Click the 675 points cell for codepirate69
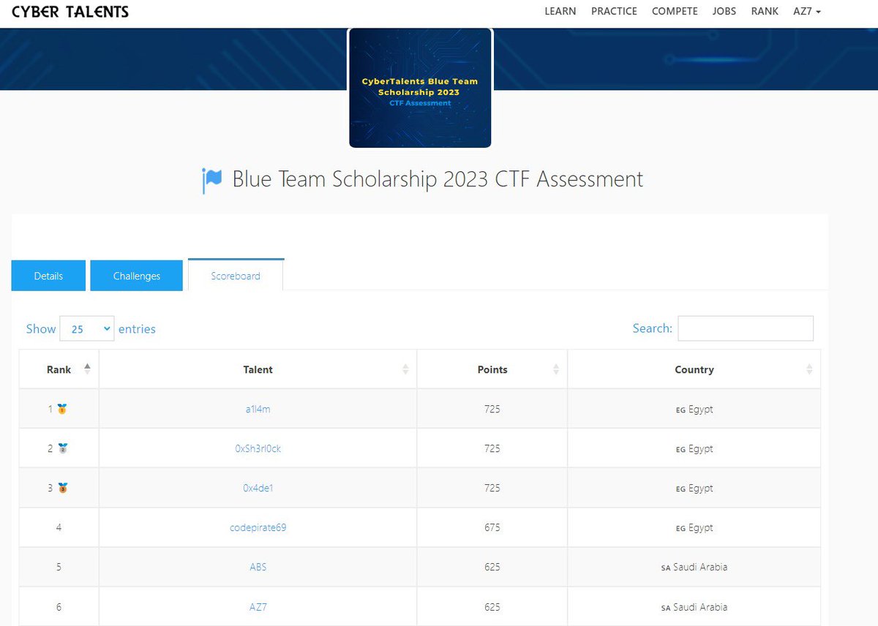The width and height of the screenshot is (878, 626). 492,527
